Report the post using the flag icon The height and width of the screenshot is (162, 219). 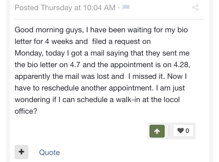[126, 8]
